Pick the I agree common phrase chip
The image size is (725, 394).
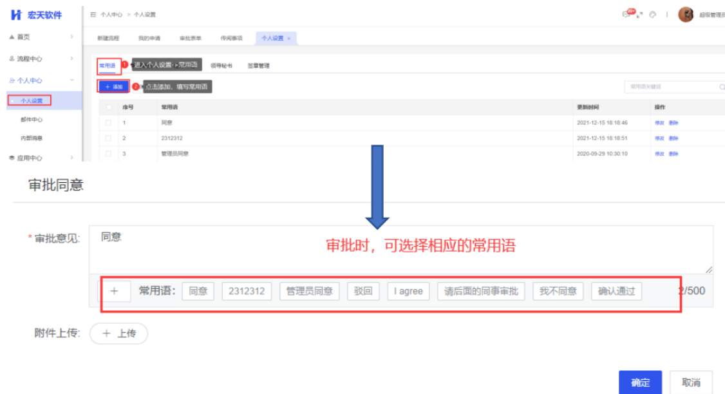point(408,292)
